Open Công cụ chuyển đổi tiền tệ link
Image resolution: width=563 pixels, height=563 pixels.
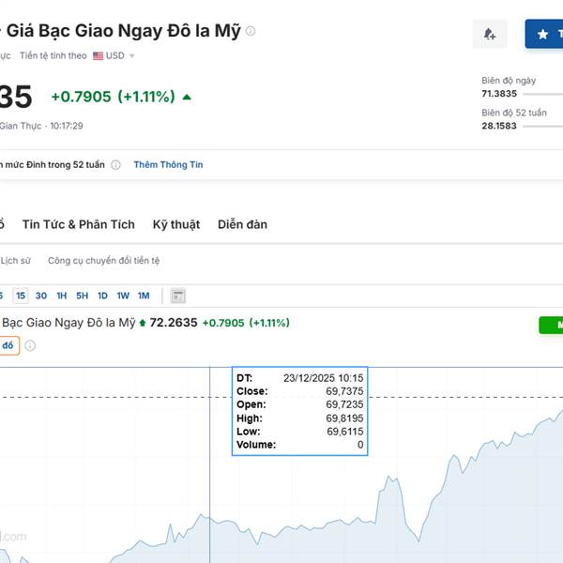coord(103,260)
